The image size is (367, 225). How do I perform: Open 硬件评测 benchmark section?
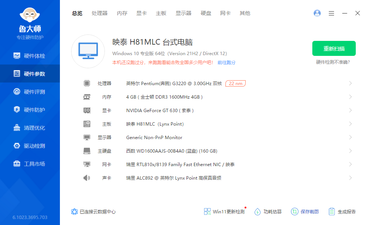pos(30,92)
